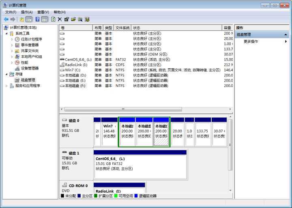The width and height of the screenshot is (292, 208).
Task: Click the green Refresh icon in toolbar
Action: point(53,19)
